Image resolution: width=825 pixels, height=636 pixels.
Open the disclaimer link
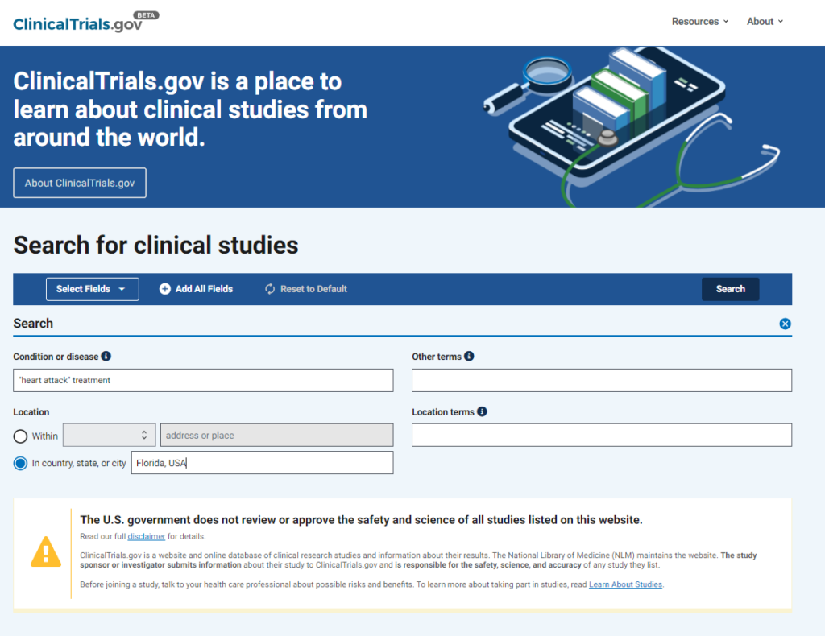pos(146,536)
